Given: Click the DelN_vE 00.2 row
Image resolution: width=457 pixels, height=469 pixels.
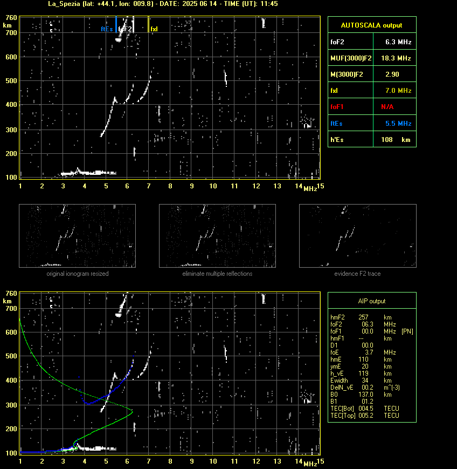Looking at the screenshot, I should pos(365,388).
